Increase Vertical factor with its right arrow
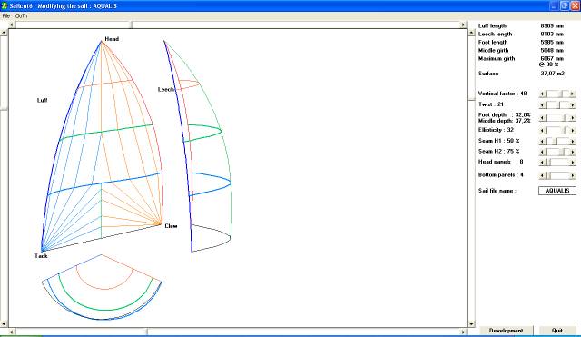Screen dimensions: 581x337 point(573,94)
